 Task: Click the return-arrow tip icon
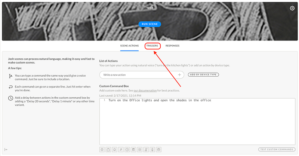[x=11, y=87]
